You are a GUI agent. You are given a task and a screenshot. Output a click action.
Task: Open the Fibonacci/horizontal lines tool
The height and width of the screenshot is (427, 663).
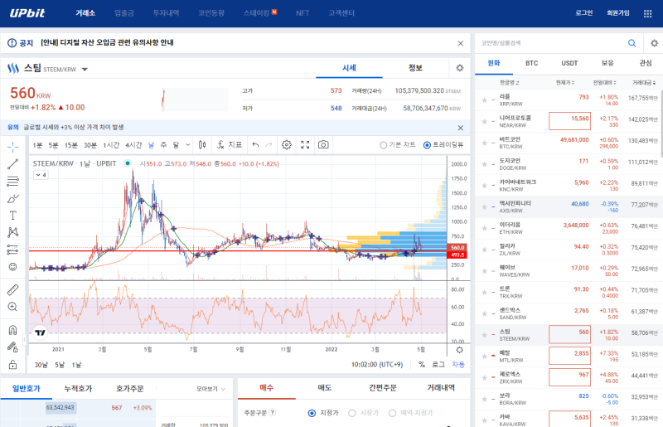point(13,181)
